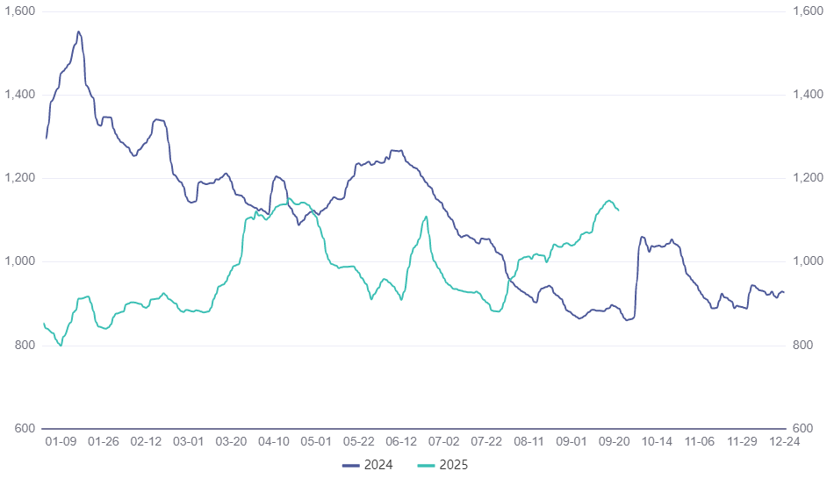This screenshot has height=478, width=834.
Task: Click the 04-10 x-axis tick label
Action: [x=275, y=442]
